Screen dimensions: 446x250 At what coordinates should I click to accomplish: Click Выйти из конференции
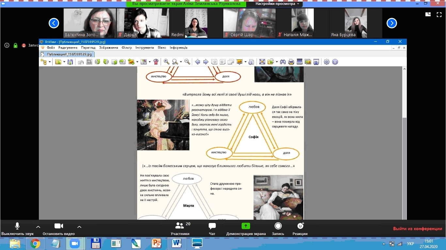coord(417,229)
